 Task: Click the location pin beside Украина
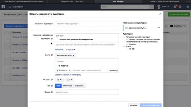tap(59, 66)
